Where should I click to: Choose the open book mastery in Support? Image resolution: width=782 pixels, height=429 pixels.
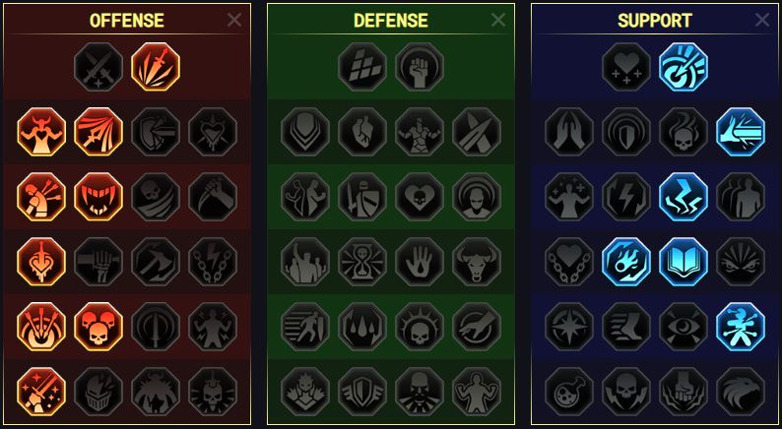point(684,262)
